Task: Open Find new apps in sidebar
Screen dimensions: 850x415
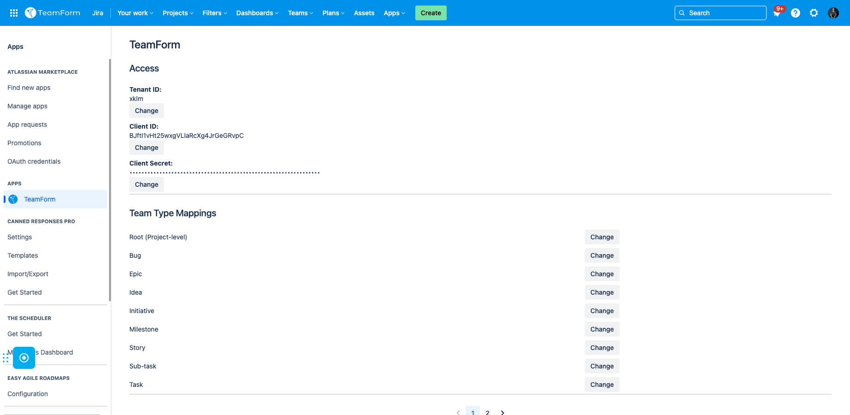Action: (29, 88)
